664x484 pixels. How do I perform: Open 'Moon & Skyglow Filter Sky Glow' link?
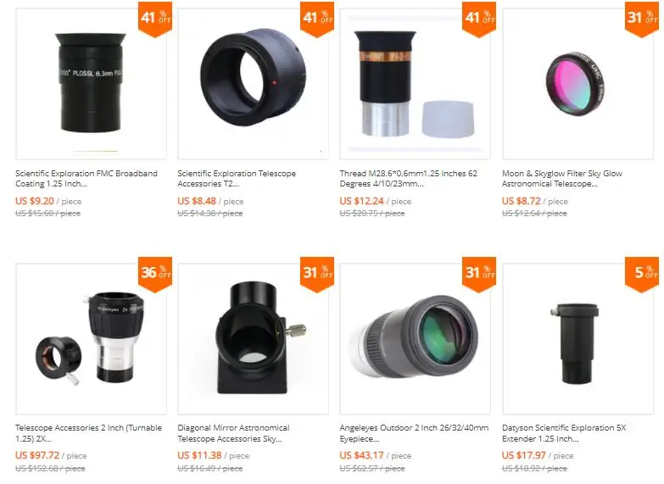point(562,179)
